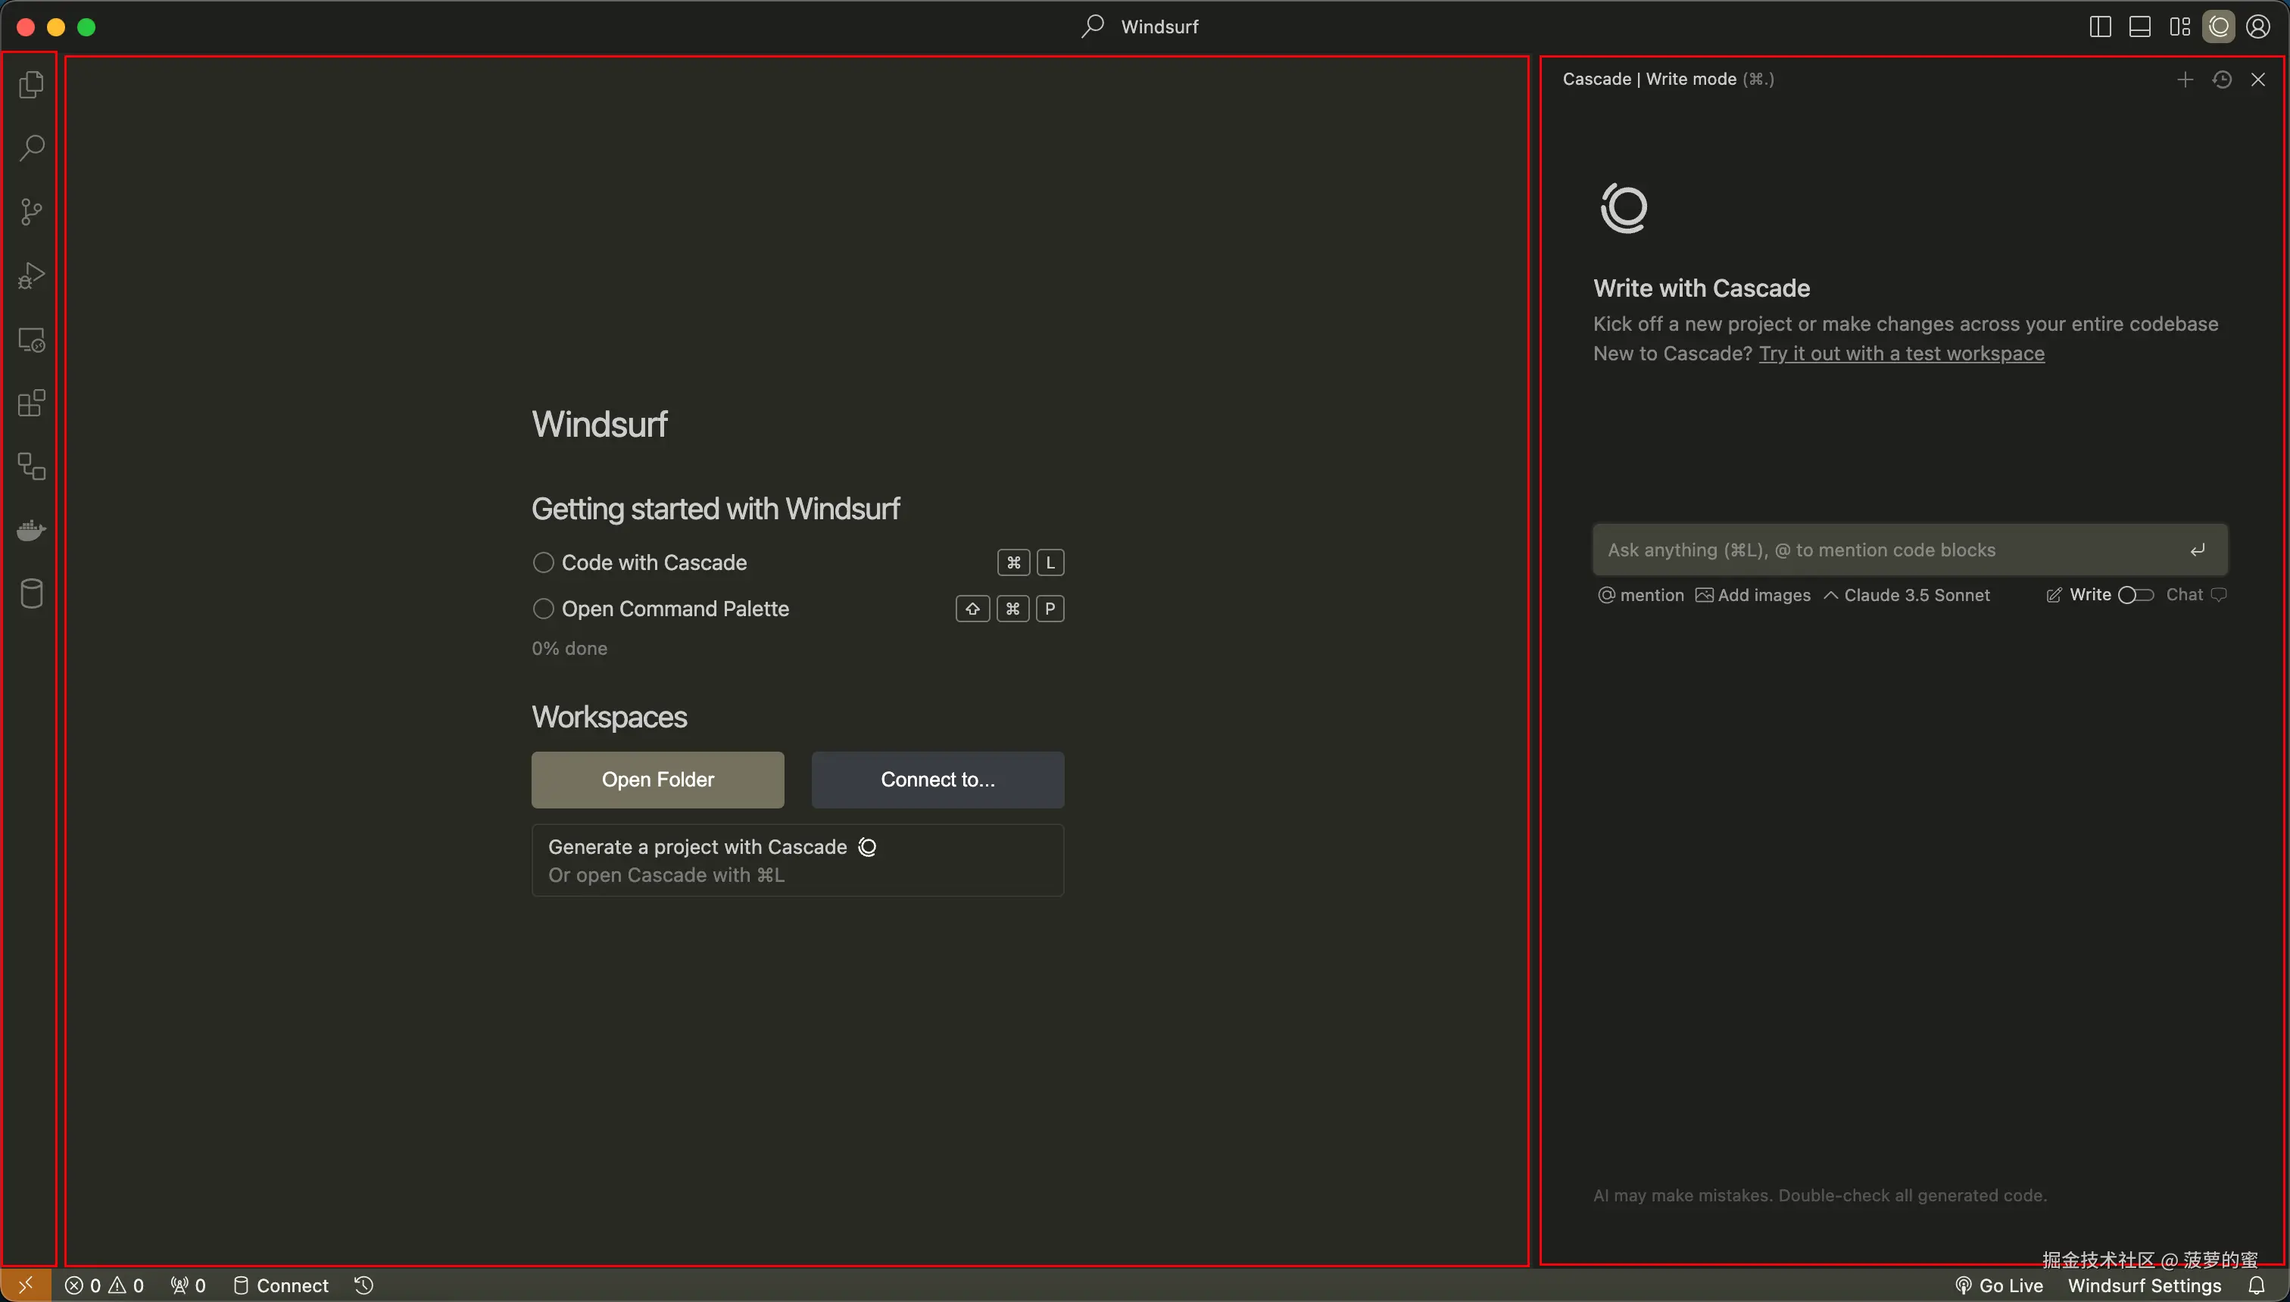Open Windsurf Settings in status bar
The width and height of the screenshot is (2290, 1302).
tap(2144, 1286)
